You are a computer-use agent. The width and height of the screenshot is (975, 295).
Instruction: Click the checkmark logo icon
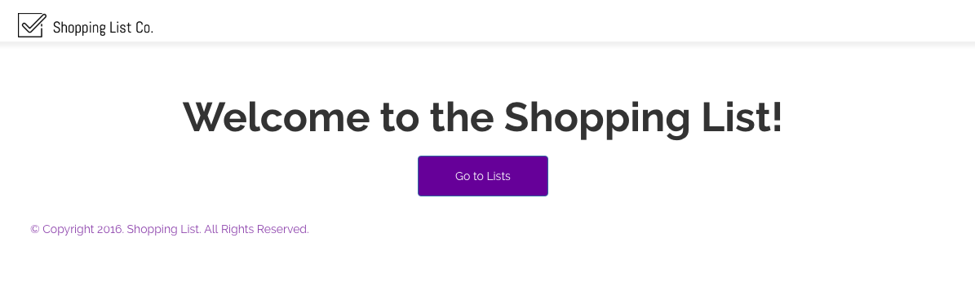click(33, 25)
